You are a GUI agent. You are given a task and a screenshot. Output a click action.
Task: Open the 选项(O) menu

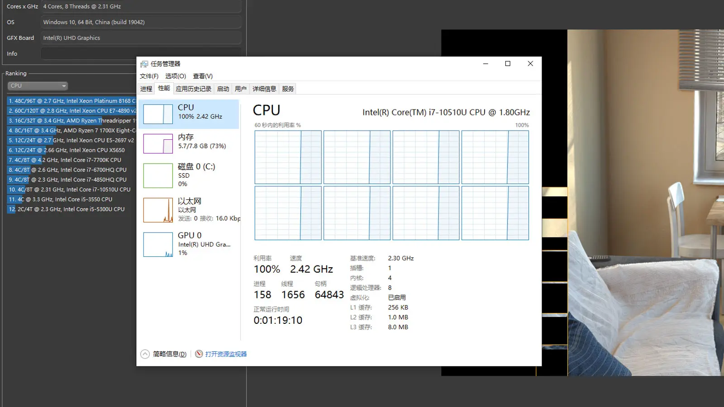[176, 76]
